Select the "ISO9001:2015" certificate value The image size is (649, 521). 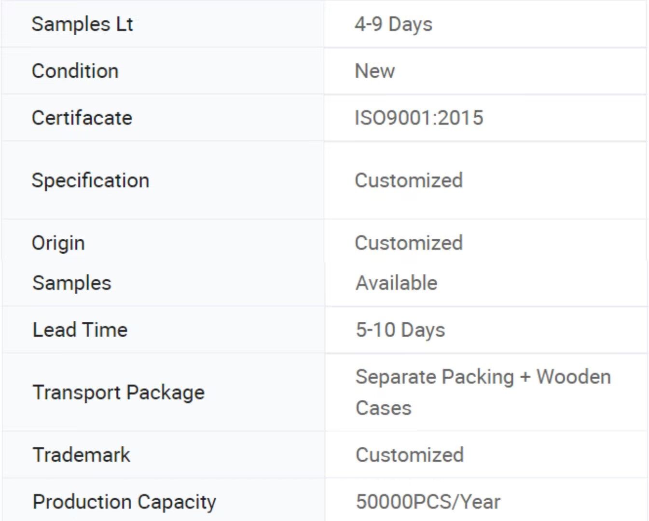click(x=418, y=118)
